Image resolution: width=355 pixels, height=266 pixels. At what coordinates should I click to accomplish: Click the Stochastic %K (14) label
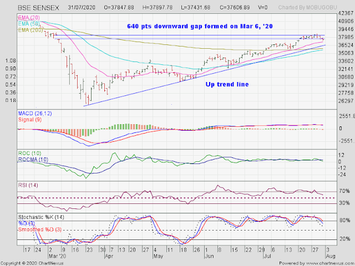pyautogui.click(x=41, y=217)
